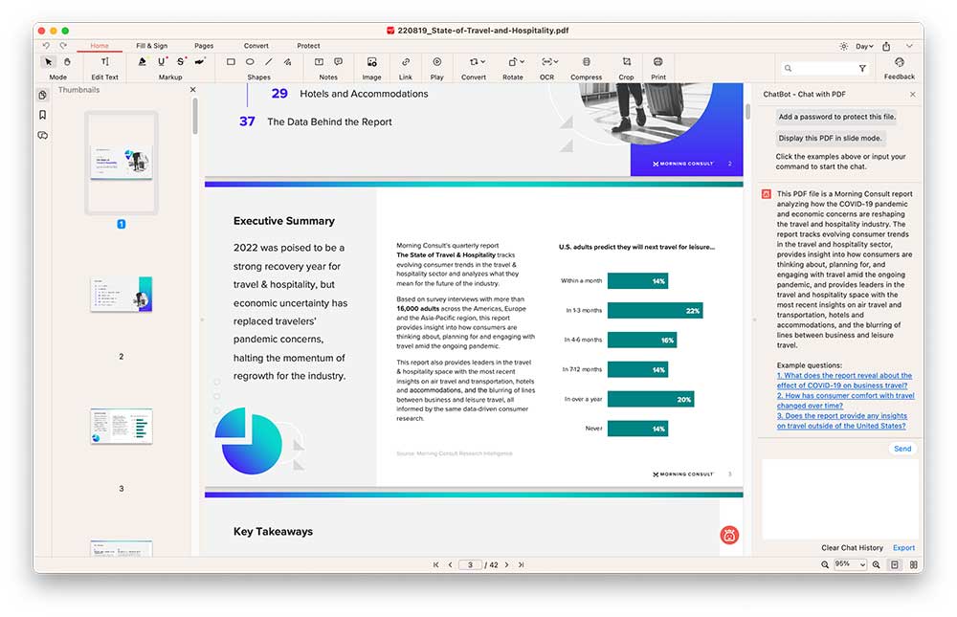Screen dimensions: 957x617
Task: Toggle the brightness sun theme icon
Action: [x=843, y=46]
